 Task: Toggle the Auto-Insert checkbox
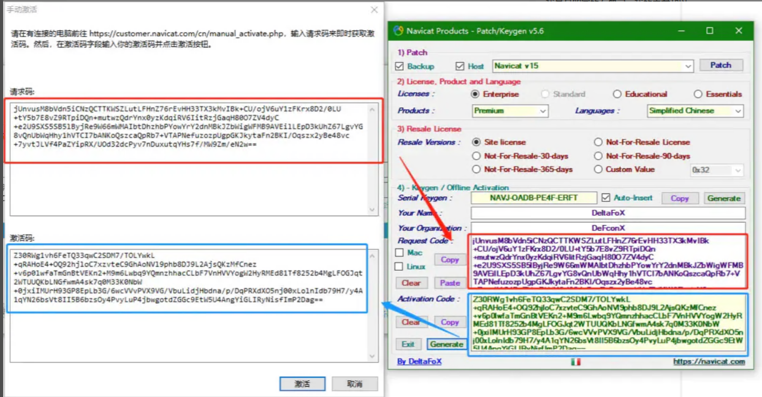(606, 198)
